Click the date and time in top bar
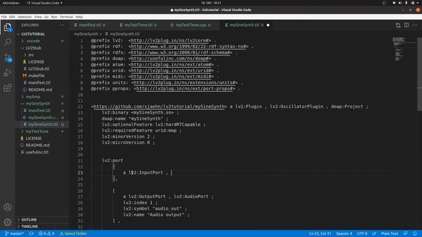This screenshot has width=422, height=237. click(211, 3)
